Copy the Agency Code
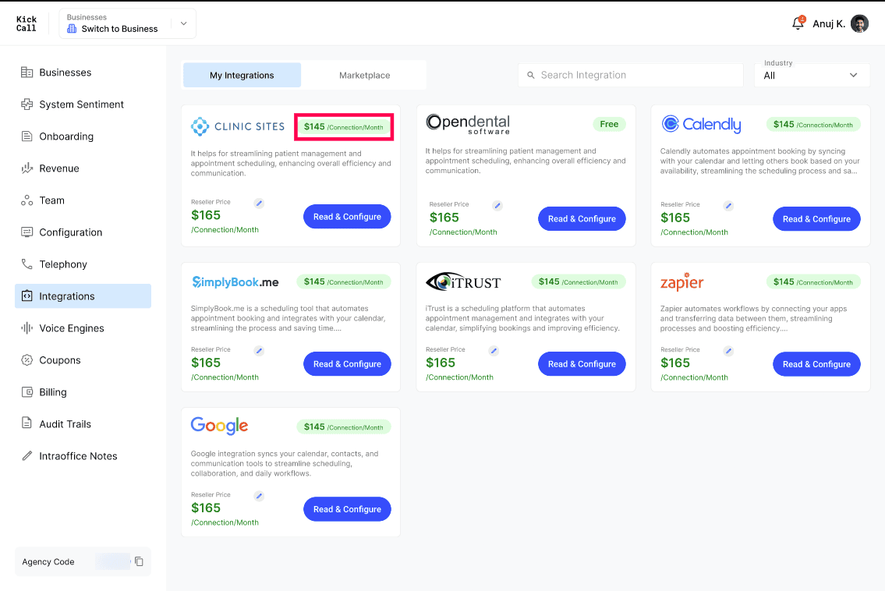The width and height of the screenshot is (885, 591). pos(139,561)
